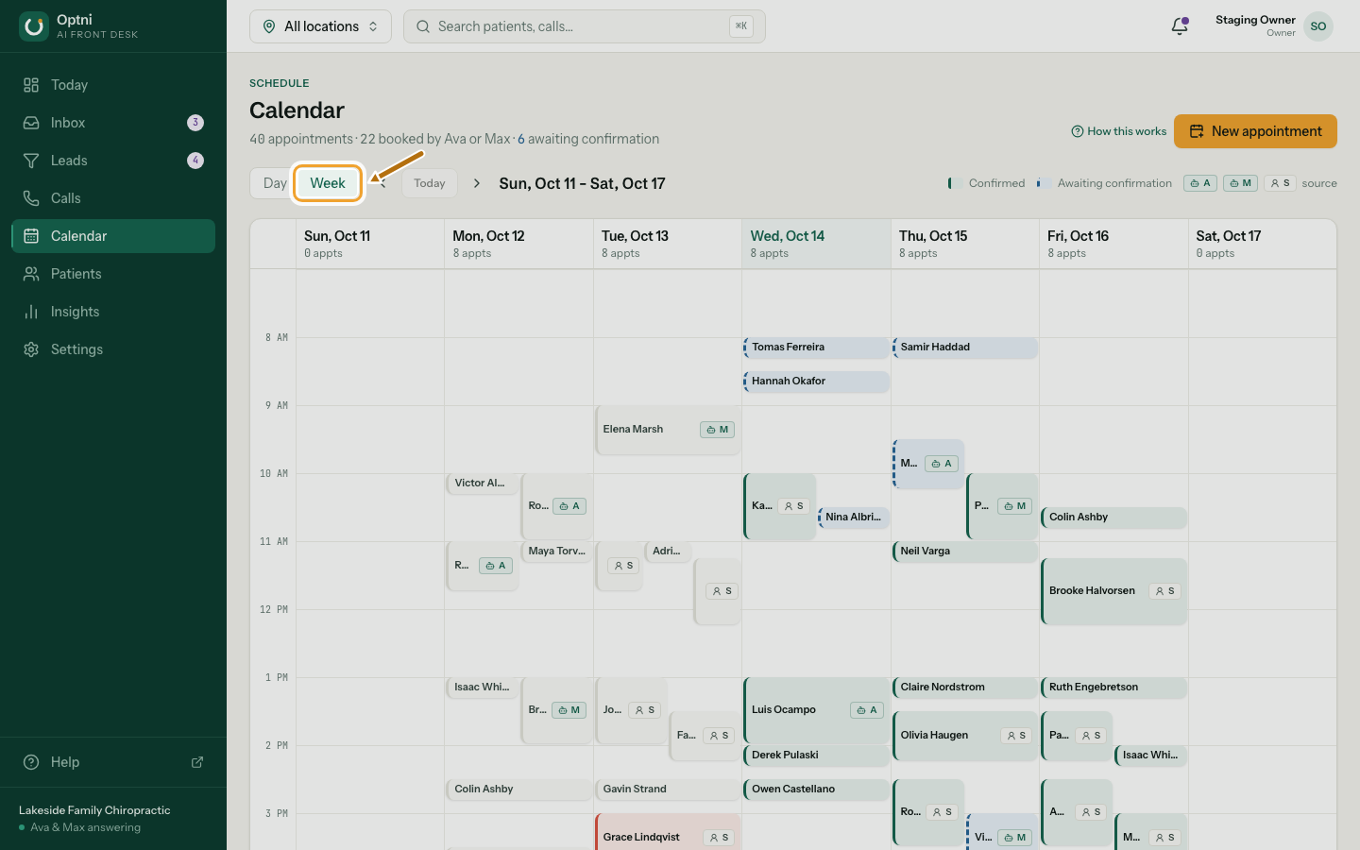Open Hannah Okafor's appointment
Image resolution: width=1360 pixels, height=850 pixels.
(816, 382)
